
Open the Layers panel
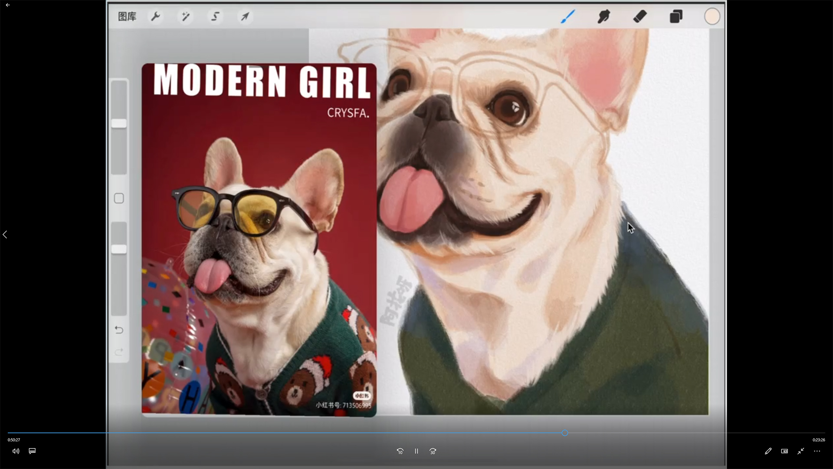[676, 17]
